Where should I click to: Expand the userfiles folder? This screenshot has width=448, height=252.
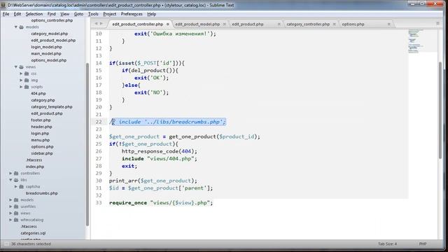click(10, 206)
